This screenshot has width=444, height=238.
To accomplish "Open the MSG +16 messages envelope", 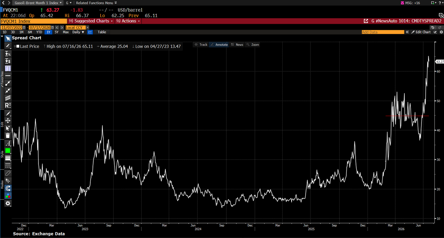I will click(410, 3).
